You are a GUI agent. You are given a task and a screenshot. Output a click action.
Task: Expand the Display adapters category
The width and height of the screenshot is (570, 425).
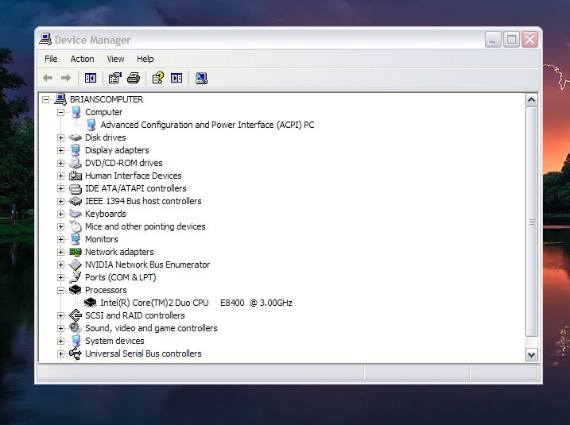[60, 150]
